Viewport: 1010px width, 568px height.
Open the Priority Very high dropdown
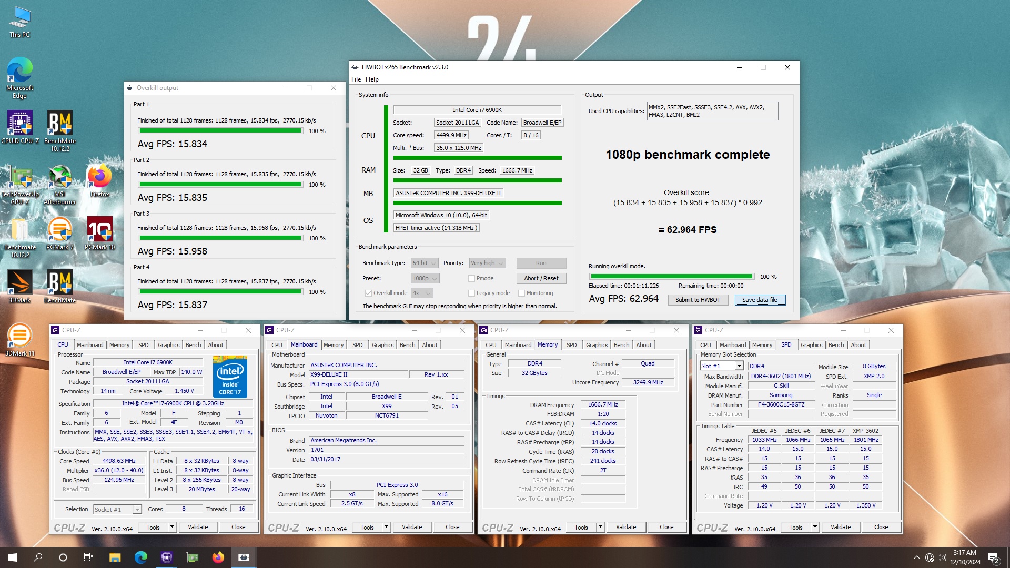click(488, 263)
